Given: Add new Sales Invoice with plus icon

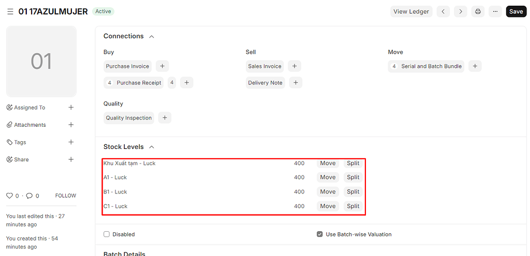Looking at the screenshot, I should click(294, 66).
